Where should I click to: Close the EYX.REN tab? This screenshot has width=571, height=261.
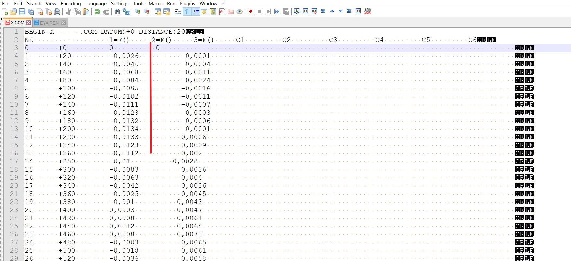[x=63, y=23]
